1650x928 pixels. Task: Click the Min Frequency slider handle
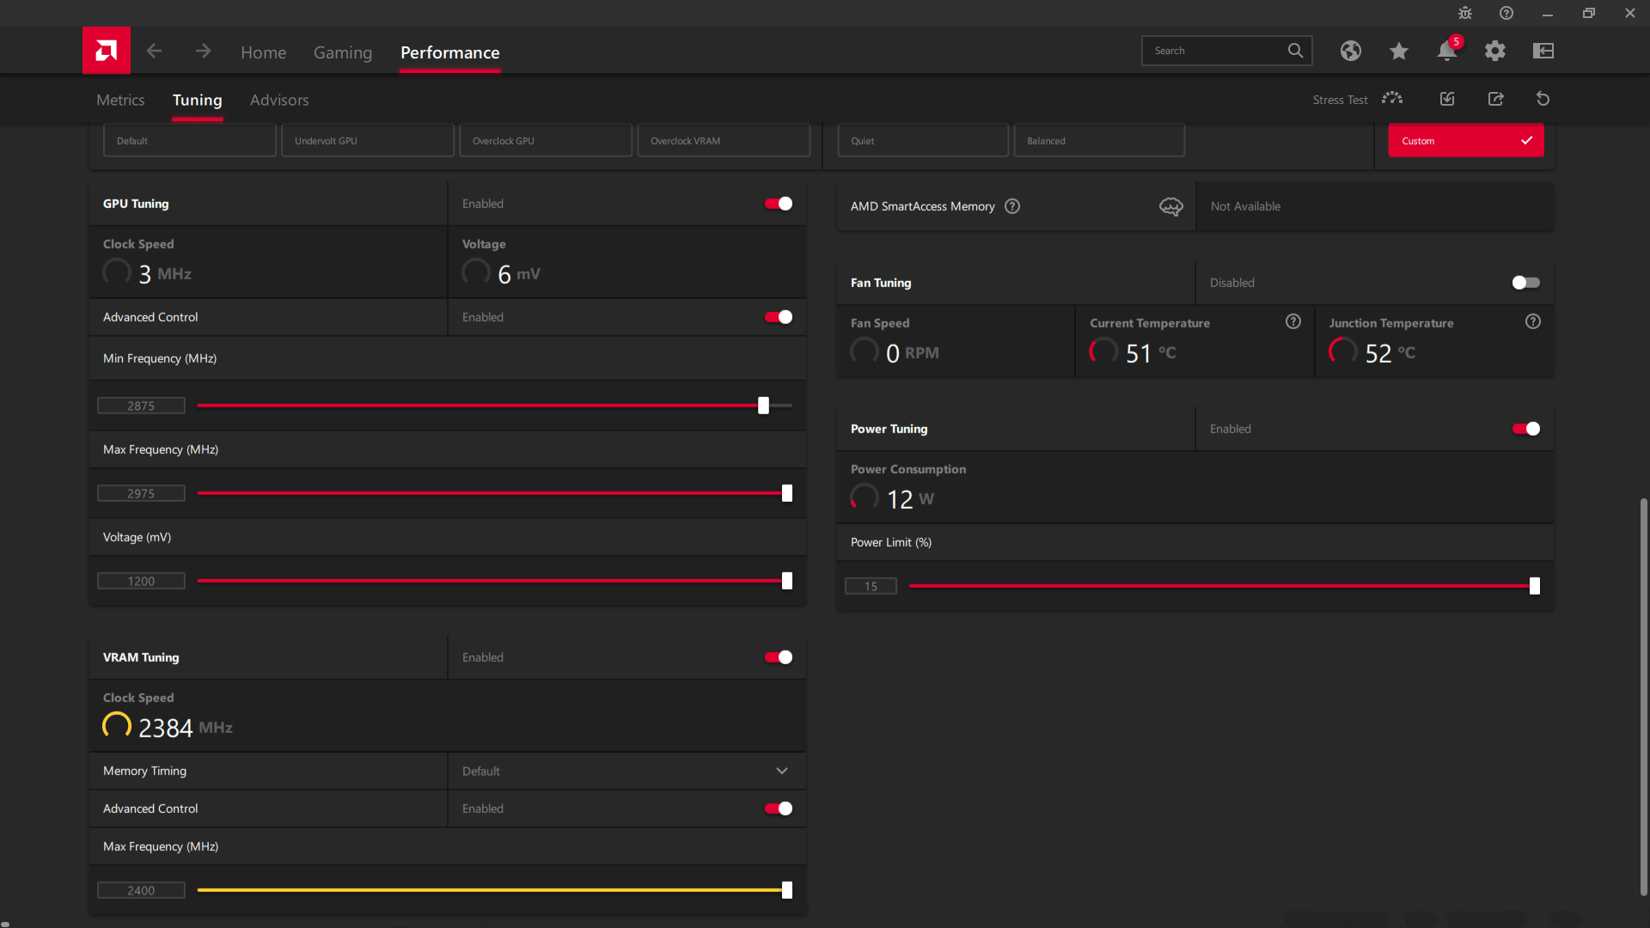click(x=763, y=406)
